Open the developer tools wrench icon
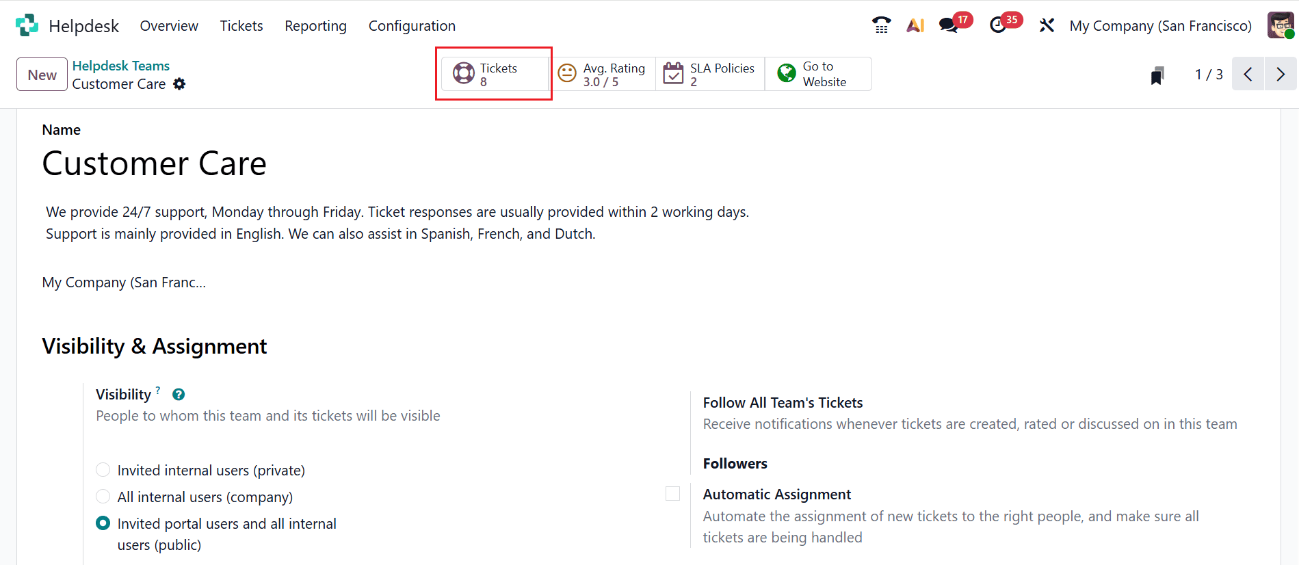 pos(1047,25)
